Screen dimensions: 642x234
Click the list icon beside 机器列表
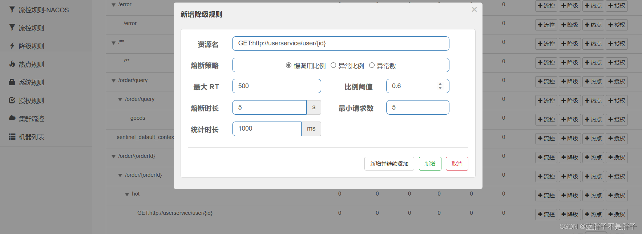tap(12, 137)
